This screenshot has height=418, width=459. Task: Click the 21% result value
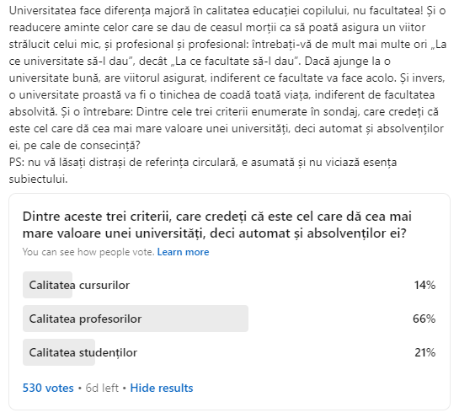tap(425, 352)
